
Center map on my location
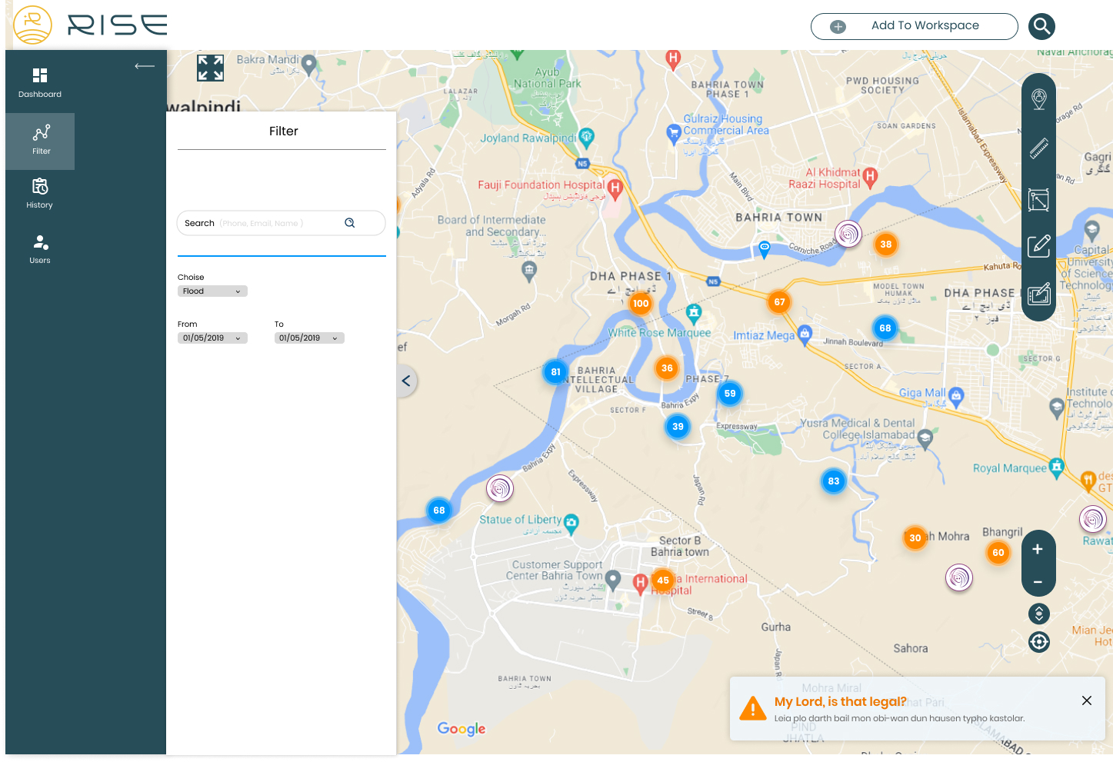coord(1039,642)
